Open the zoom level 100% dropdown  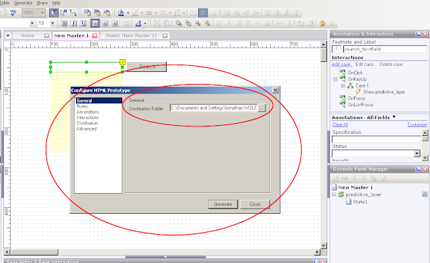point(42,13)
